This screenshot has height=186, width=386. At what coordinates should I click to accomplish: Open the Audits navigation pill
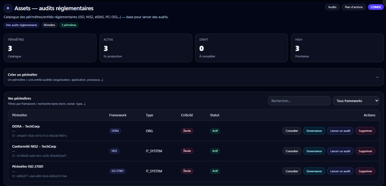pyautogui.click(x=332, y=7)
